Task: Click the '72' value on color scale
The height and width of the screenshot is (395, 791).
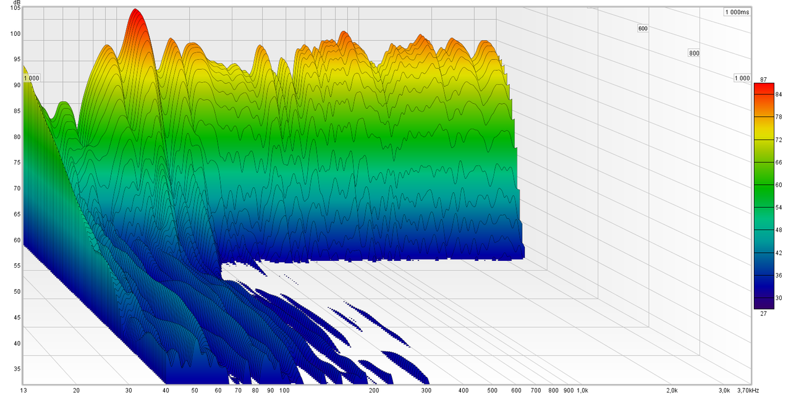Action: pos(779,140)
